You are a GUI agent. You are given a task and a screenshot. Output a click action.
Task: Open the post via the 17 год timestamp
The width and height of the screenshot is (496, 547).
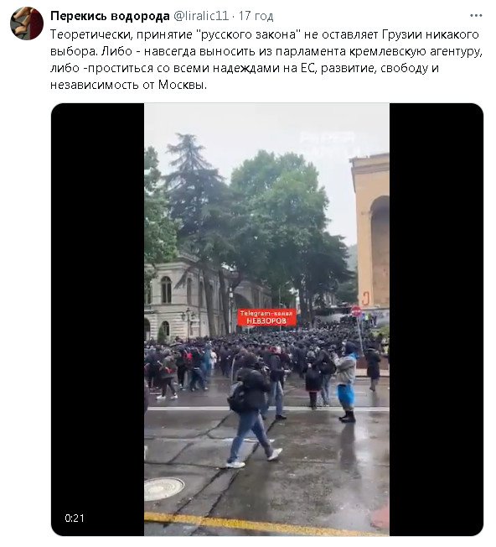click(x=256, y=16)
